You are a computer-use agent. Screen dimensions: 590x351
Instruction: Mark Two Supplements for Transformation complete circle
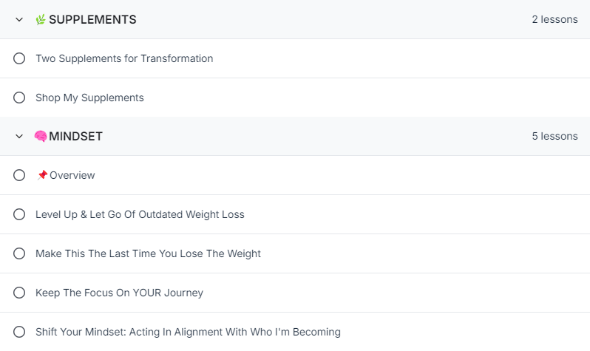[19, 58]
